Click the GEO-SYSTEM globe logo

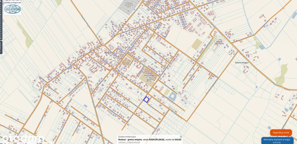point(12,9)
